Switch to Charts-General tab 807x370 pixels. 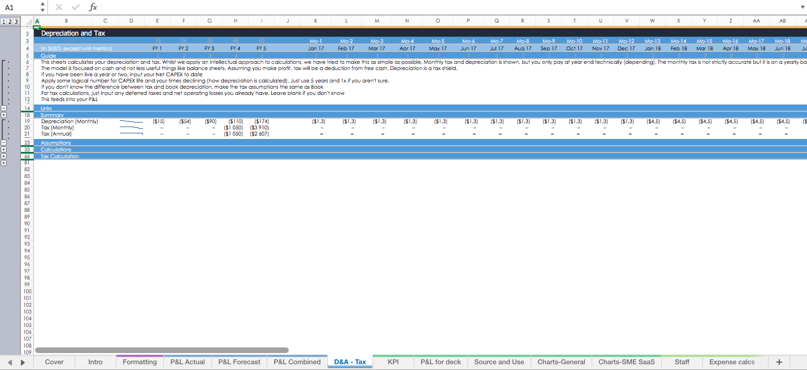(x=561, y=362)
